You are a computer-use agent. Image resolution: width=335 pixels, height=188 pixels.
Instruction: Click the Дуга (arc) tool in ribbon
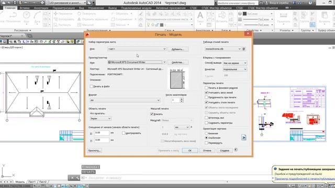click(x=37, y=17)
